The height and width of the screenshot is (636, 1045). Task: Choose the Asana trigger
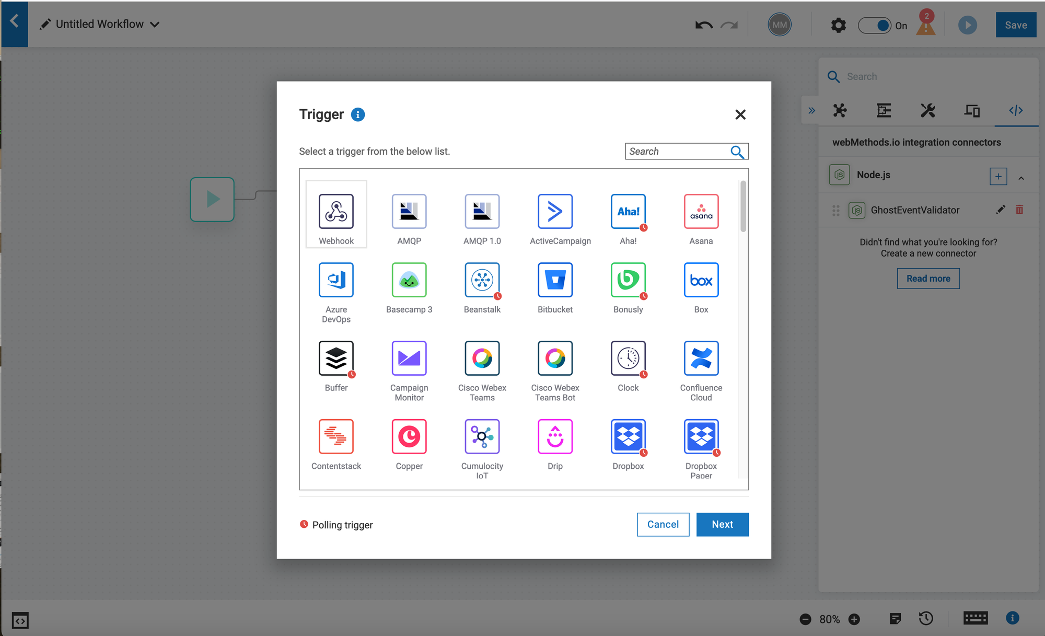(x=701, y=211)
